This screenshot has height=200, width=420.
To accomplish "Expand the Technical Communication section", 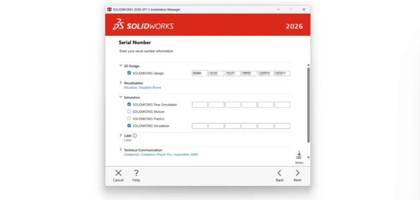I will pyautogui.click(x=121, y=149).
